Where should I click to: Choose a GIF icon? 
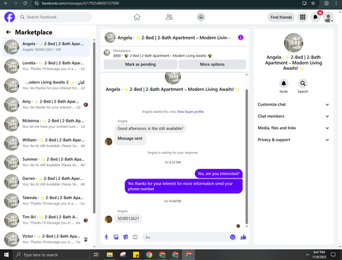click(x=135, y=237)
